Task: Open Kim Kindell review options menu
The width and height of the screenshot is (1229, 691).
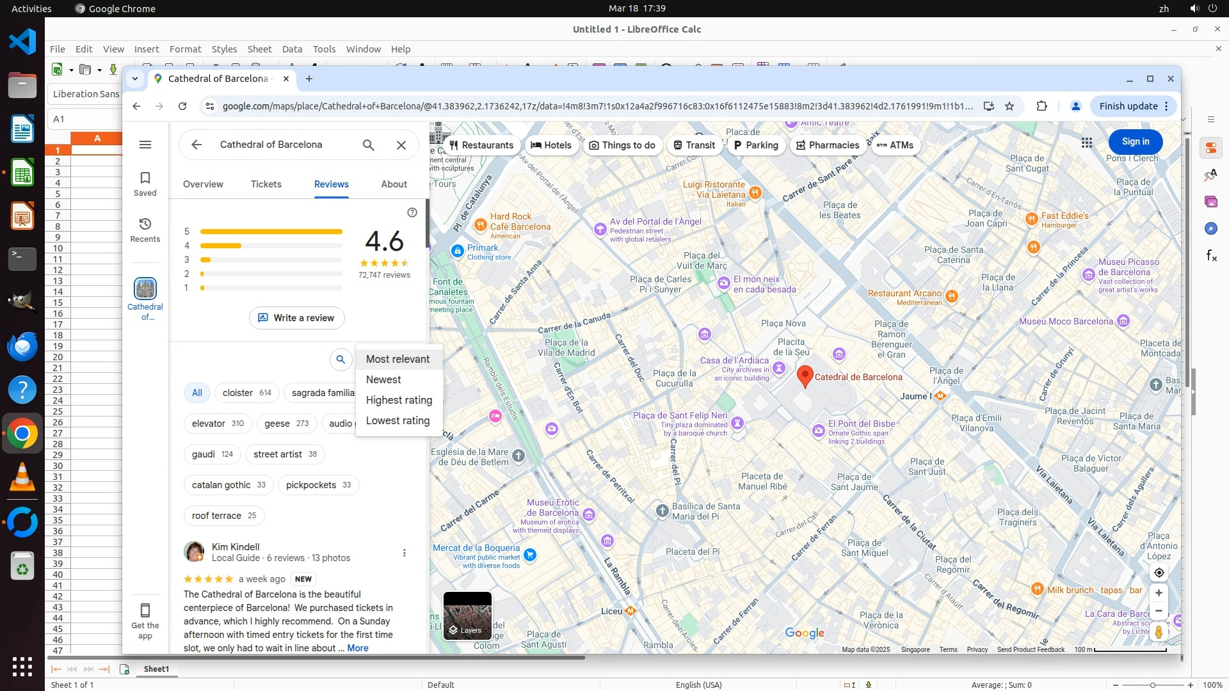Action: coord(404,553)
